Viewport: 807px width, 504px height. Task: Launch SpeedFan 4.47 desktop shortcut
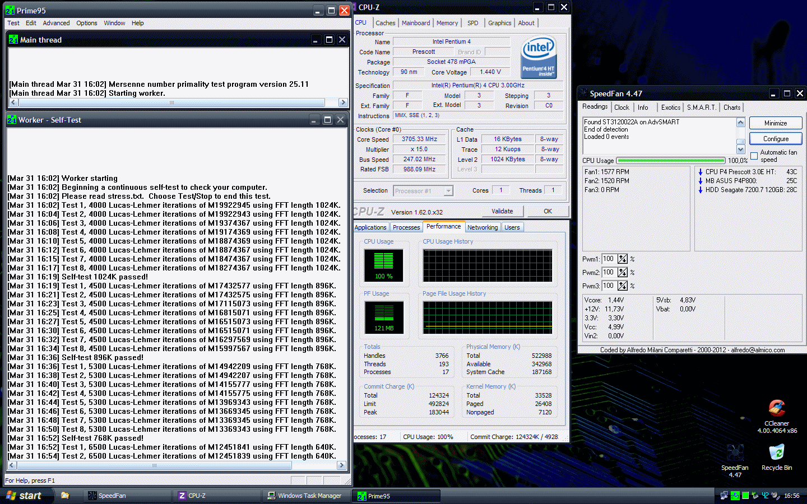[734, 452]
